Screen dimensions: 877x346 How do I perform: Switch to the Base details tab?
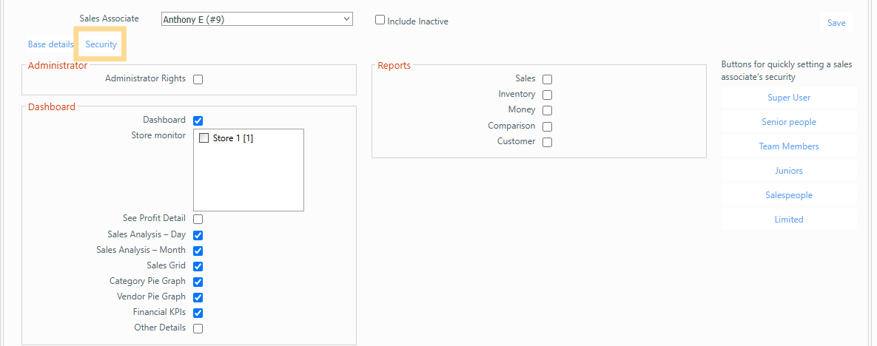[x=50, y=44]
